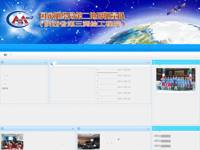200x150 pixels.
Task: Open the red banner conference room photo thumbnail
Action: point(89,141)
